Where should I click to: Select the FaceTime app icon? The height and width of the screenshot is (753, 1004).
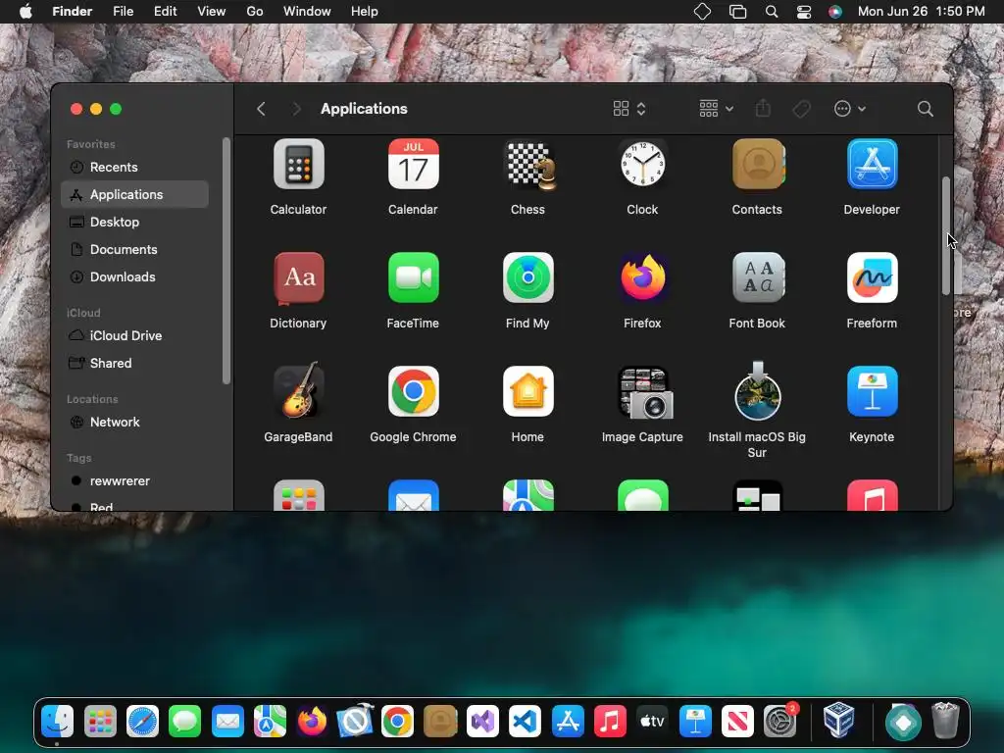(413, 277)
